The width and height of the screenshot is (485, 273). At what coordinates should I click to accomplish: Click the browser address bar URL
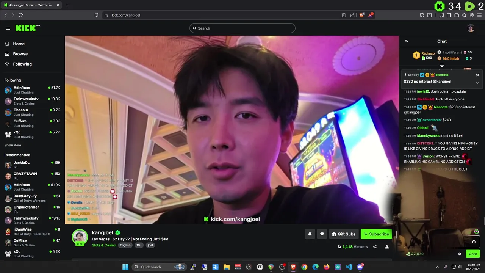point(126,15)
